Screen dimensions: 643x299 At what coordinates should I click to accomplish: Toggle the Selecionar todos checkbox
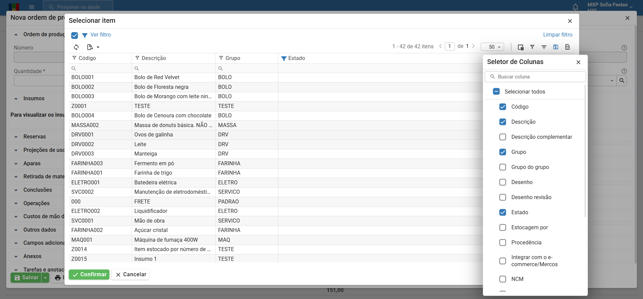(x=497, y=92)
